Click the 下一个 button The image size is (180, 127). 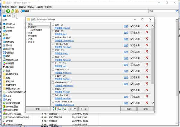[x=83, y=109]
